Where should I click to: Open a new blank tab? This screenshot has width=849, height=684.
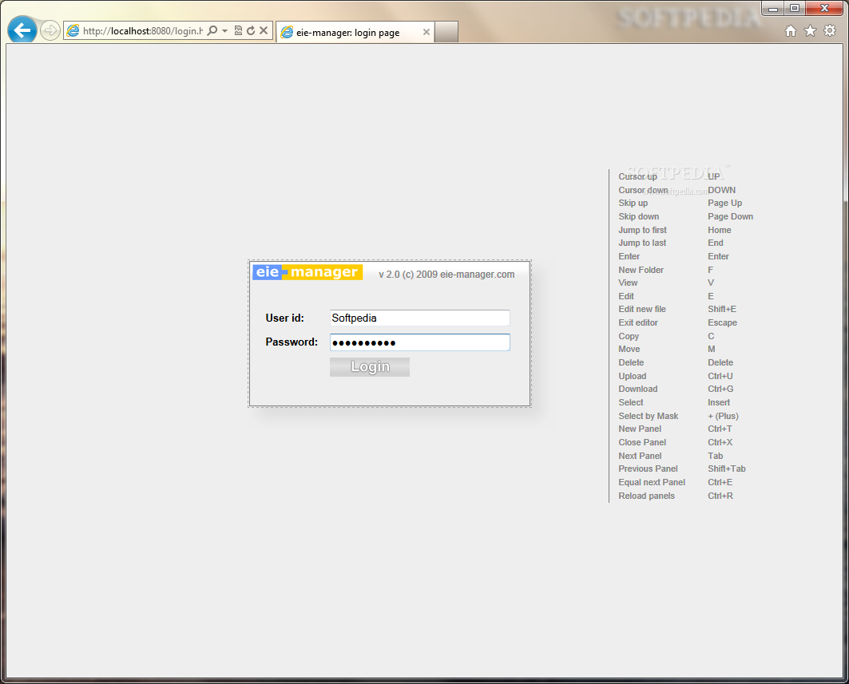tap(446, 32)
